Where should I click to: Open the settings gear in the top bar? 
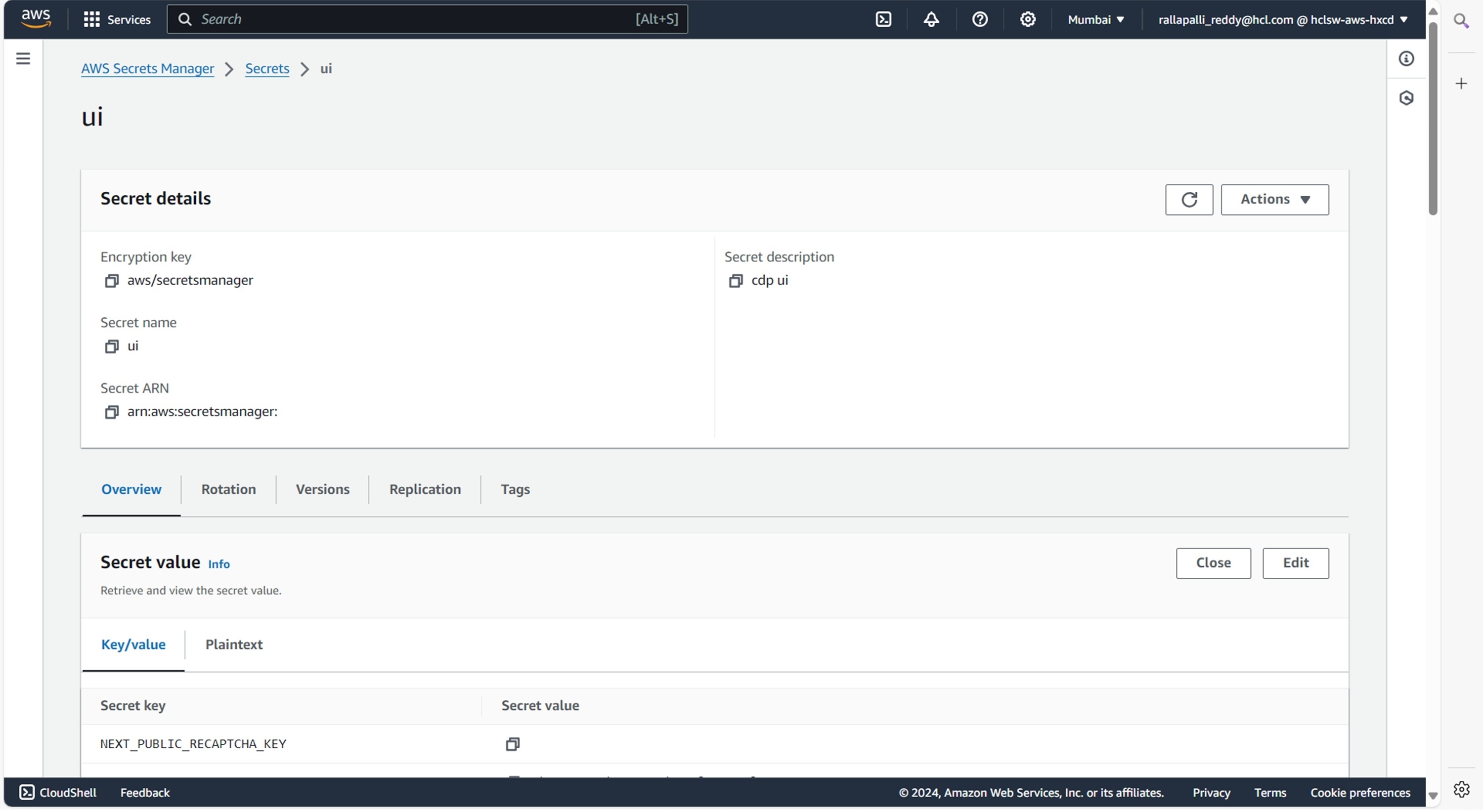tap(1028, 19)
